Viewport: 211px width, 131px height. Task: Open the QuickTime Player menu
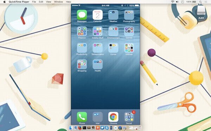coord(19,2)
